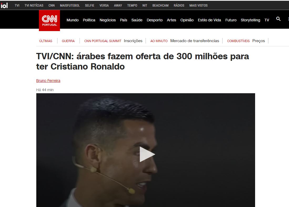The height and width of the screenshot is (207, 289).
Task: Open the GUERRA topic link
Action: pos(68,41)
